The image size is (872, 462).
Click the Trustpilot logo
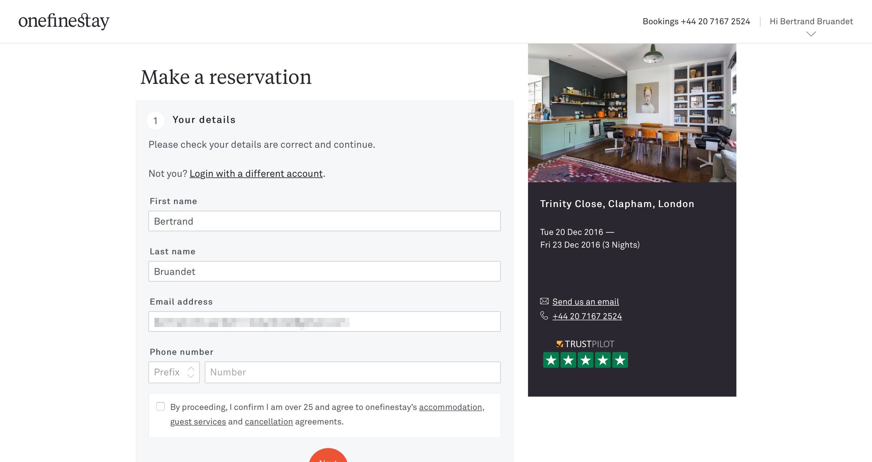[585, 344]
